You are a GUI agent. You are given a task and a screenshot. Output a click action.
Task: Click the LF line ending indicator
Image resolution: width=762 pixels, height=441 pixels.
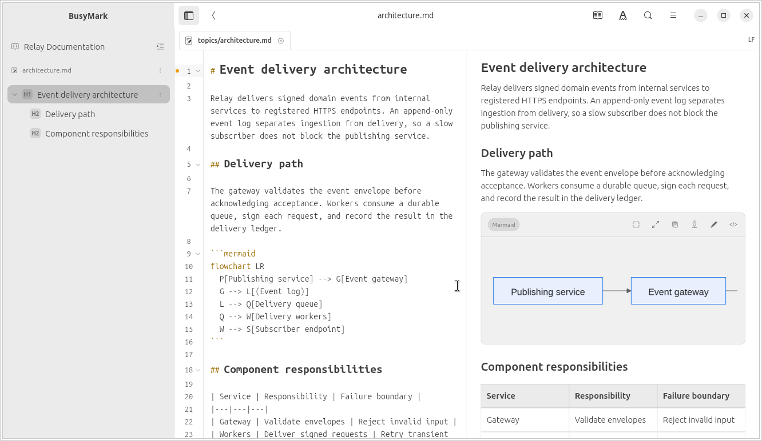(751, 40)
